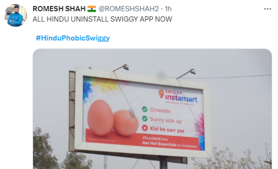Viewport: 278px width, 169px height.
Task: Open the three-dot more options menu
Action: (x=267, y=9)
